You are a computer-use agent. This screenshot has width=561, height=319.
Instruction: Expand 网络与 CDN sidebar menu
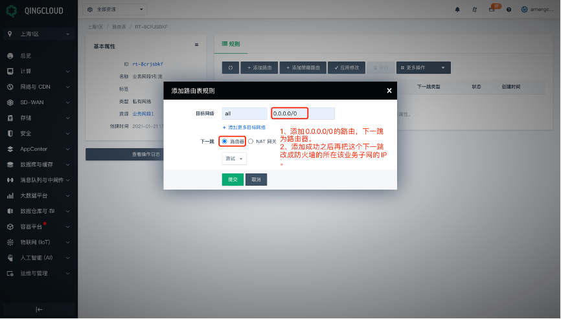coord(39,87)
